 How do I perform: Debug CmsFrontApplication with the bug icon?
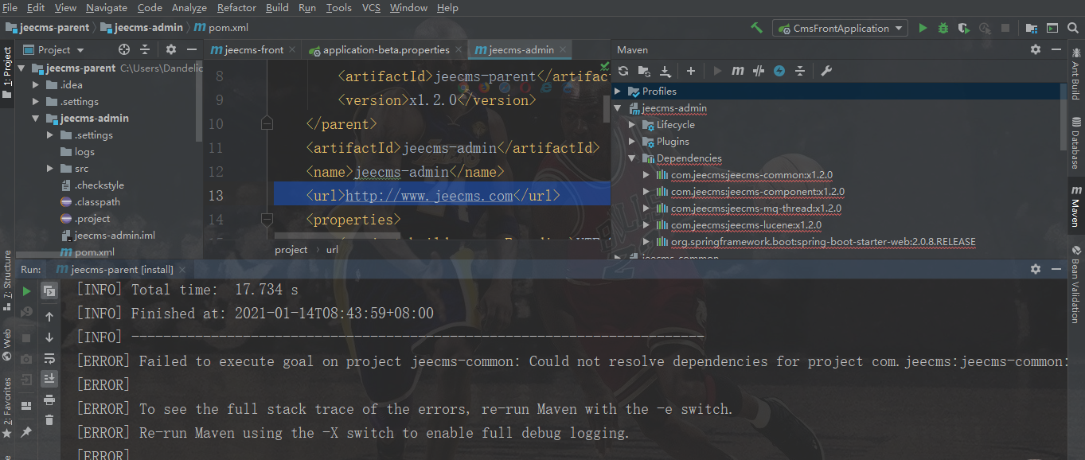(x=943, y=28)
